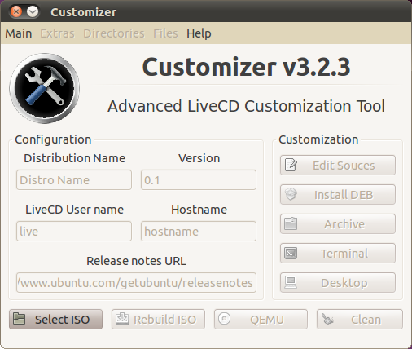The width and height of the screenshot is (412, 349).
Task: Click the folder icon on Select ISO
Action: [20, 319]
